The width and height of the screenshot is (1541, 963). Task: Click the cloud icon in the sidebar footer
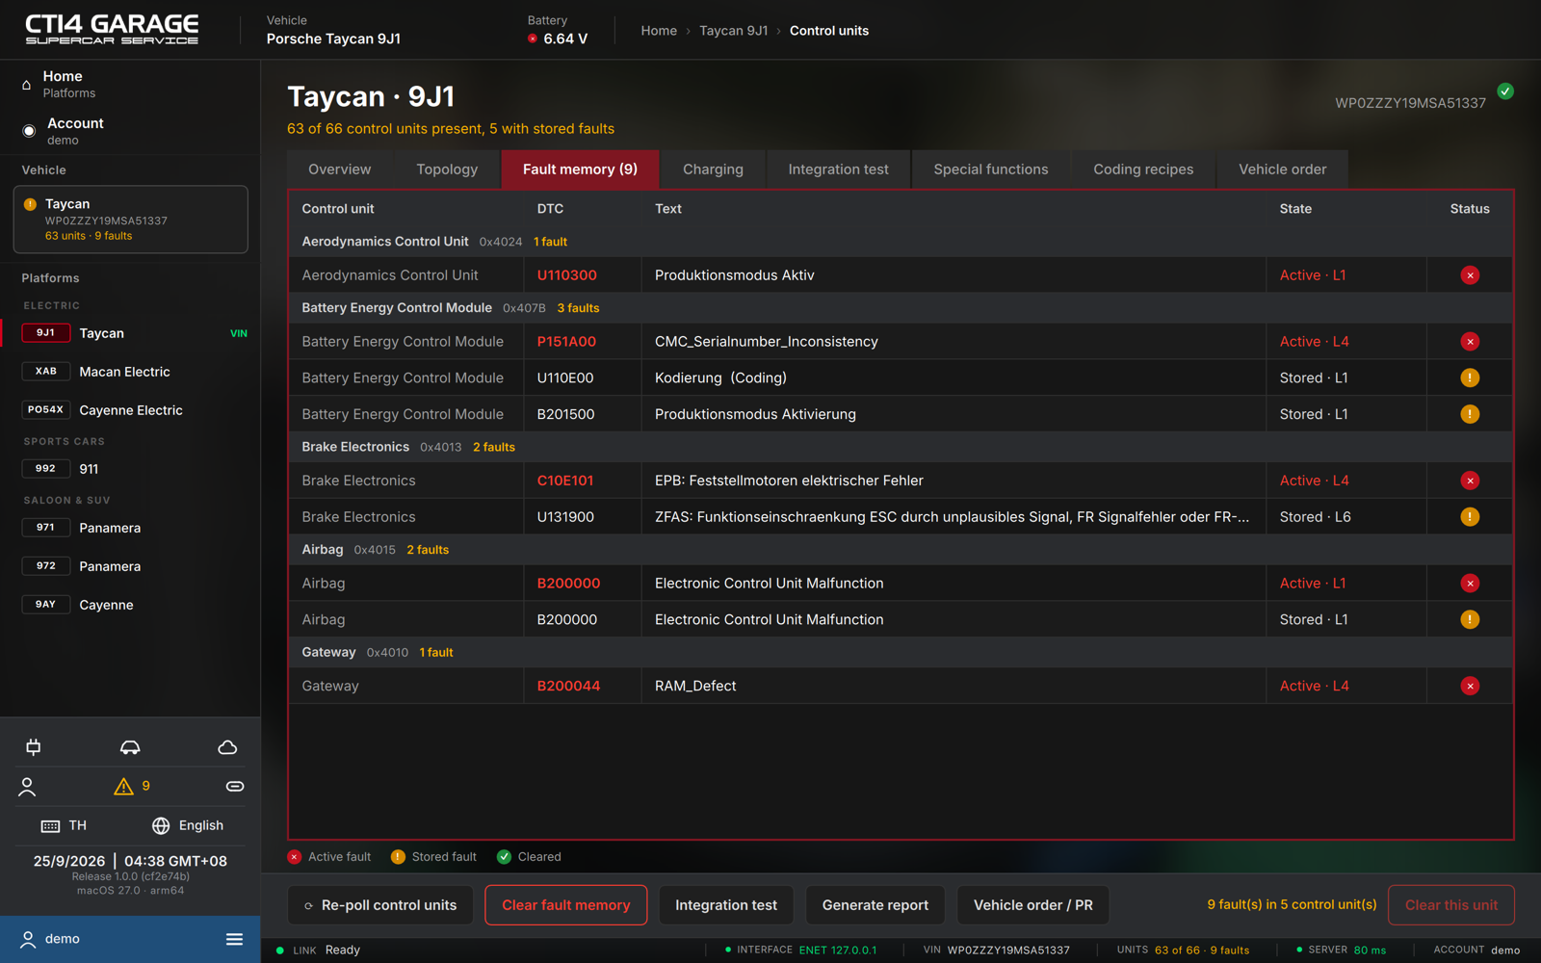pos(227,747)
